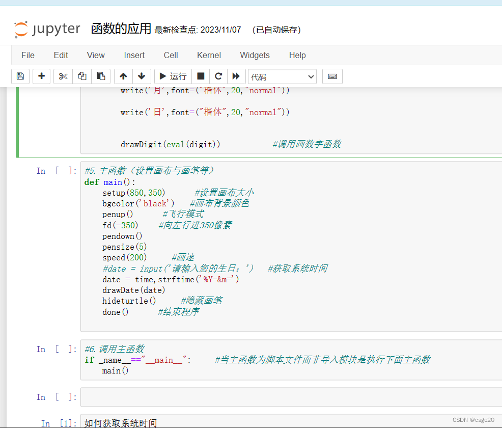The image size is (502, 428).
Task: Copy selected cells icon
Action: 82,76
